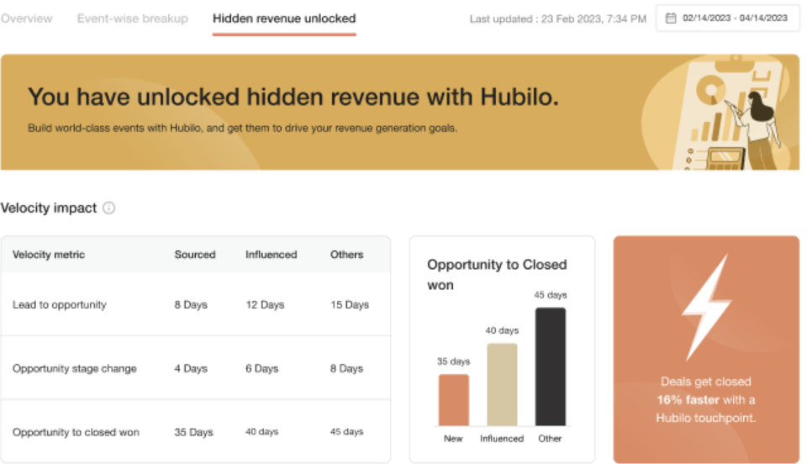Select the Opportunity to closed won row
The height and width of the screenshot is (464, 812).
point(196,431)
